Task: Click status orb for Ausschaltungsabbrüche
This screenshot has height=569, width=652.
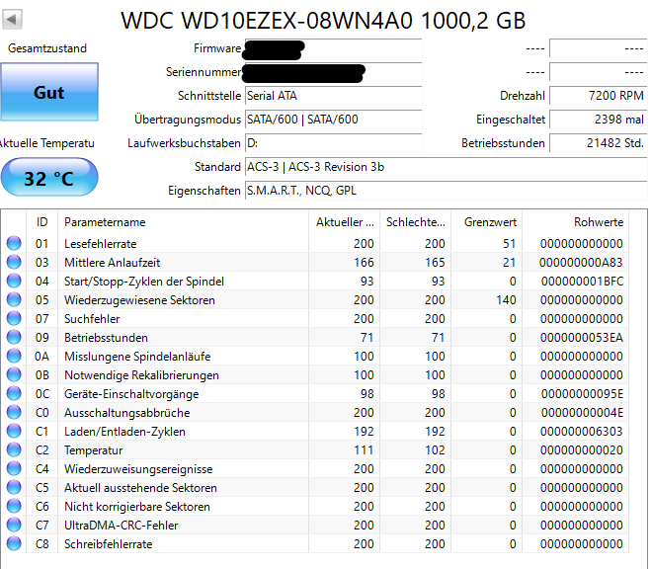Action: 14,412
